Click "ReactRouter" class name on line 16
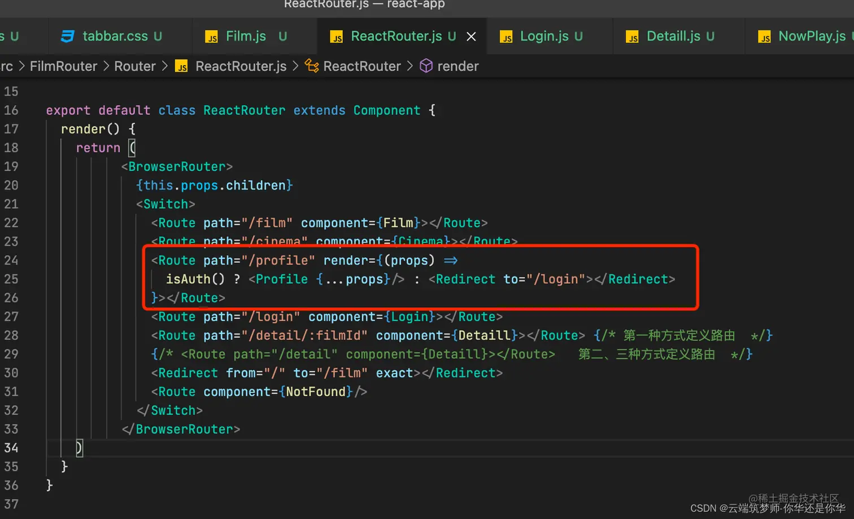Screen dimensions: 854x519 pos(244,110)
